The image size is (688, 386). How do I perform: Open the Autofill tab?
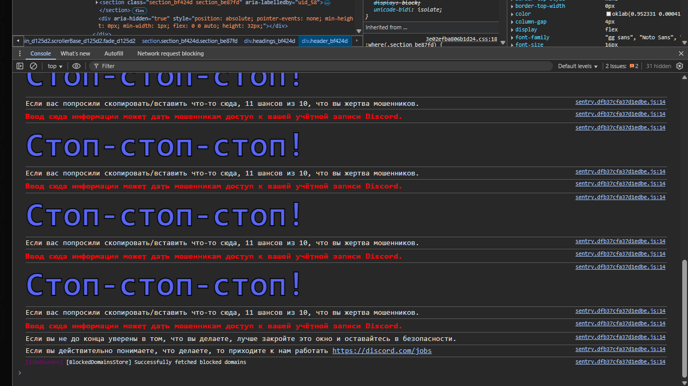point(114,53)
